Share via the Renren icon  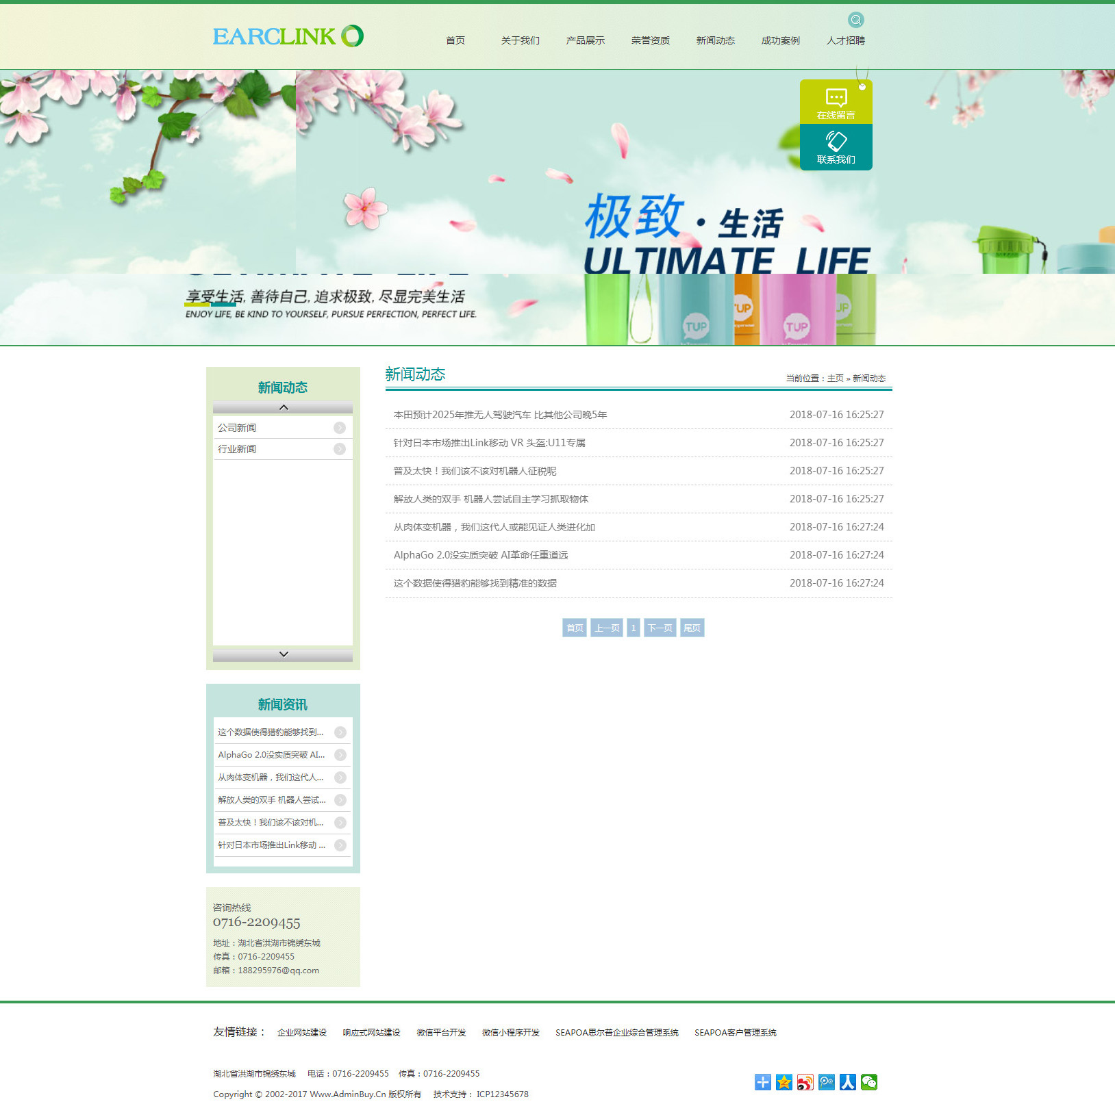pyautogui.click(x=848, y=1082)
